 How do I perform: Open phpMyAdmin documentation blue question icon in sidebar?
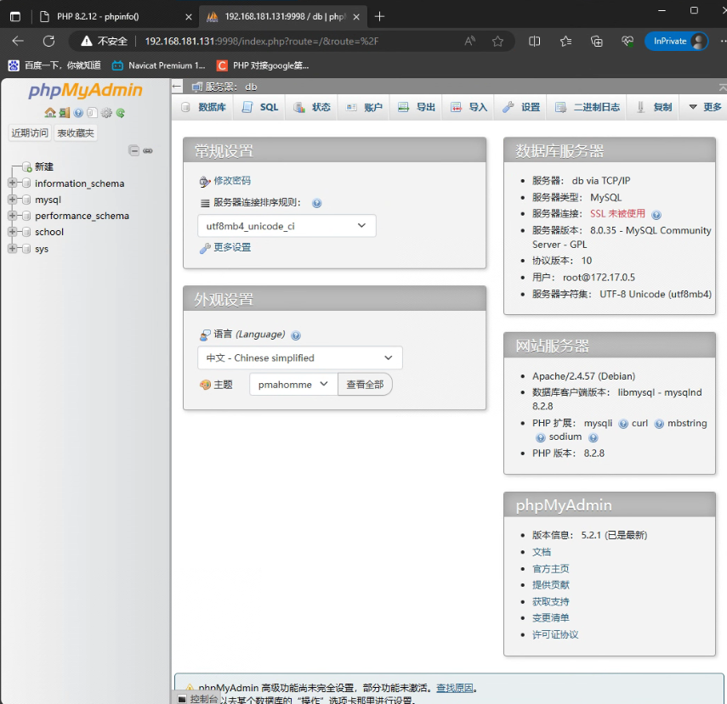tap(78, 113)
